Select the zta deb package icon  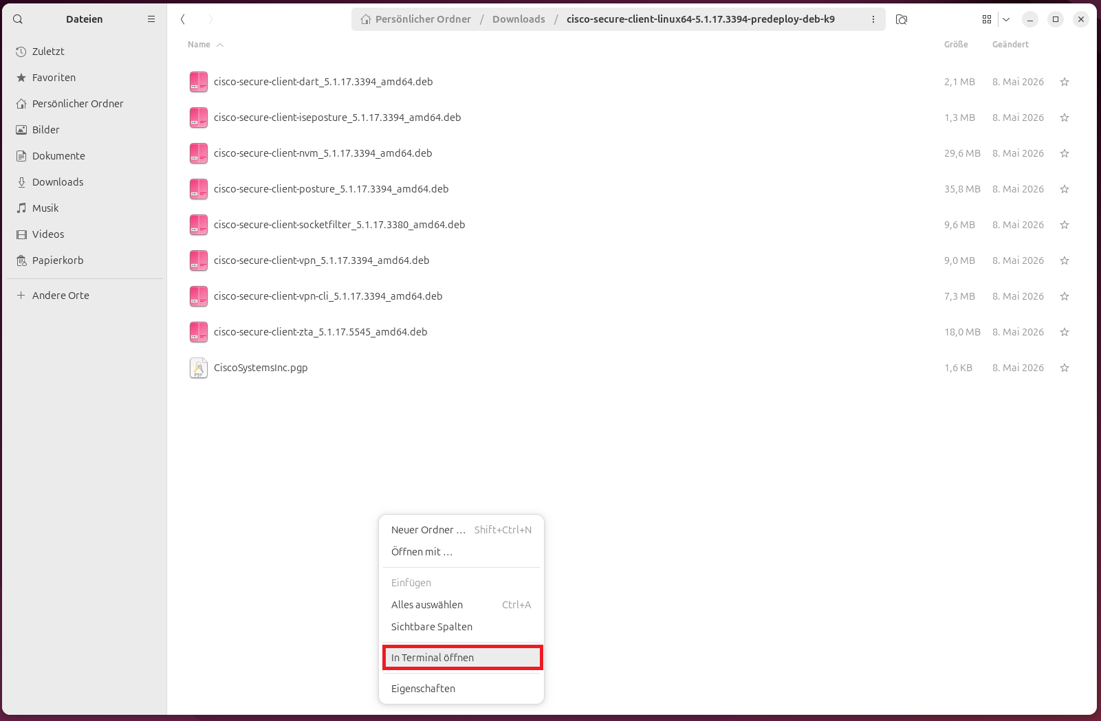(x=199, y=332)
